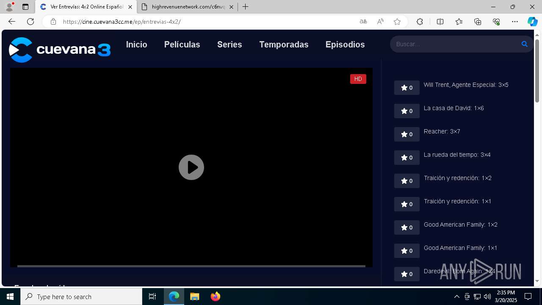
Task: Click star rating beside Reacher 3×7
Action: pyautogui.click(x=407, y=134)
